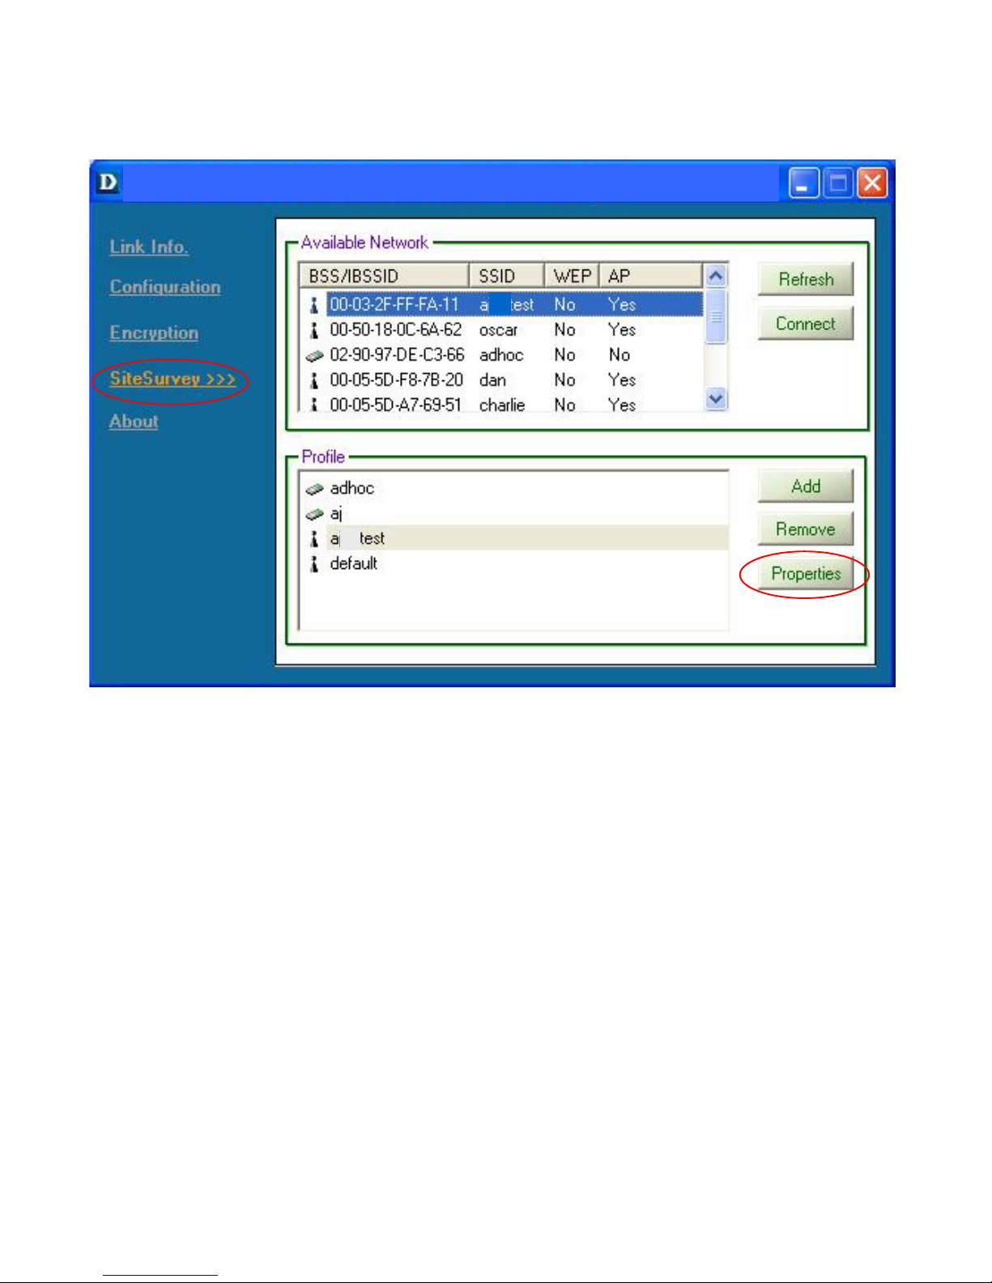This screenshot has width=992, height=1283.
Task: Add a new profile
Action: pyautogui.click(x=806, y=486)
